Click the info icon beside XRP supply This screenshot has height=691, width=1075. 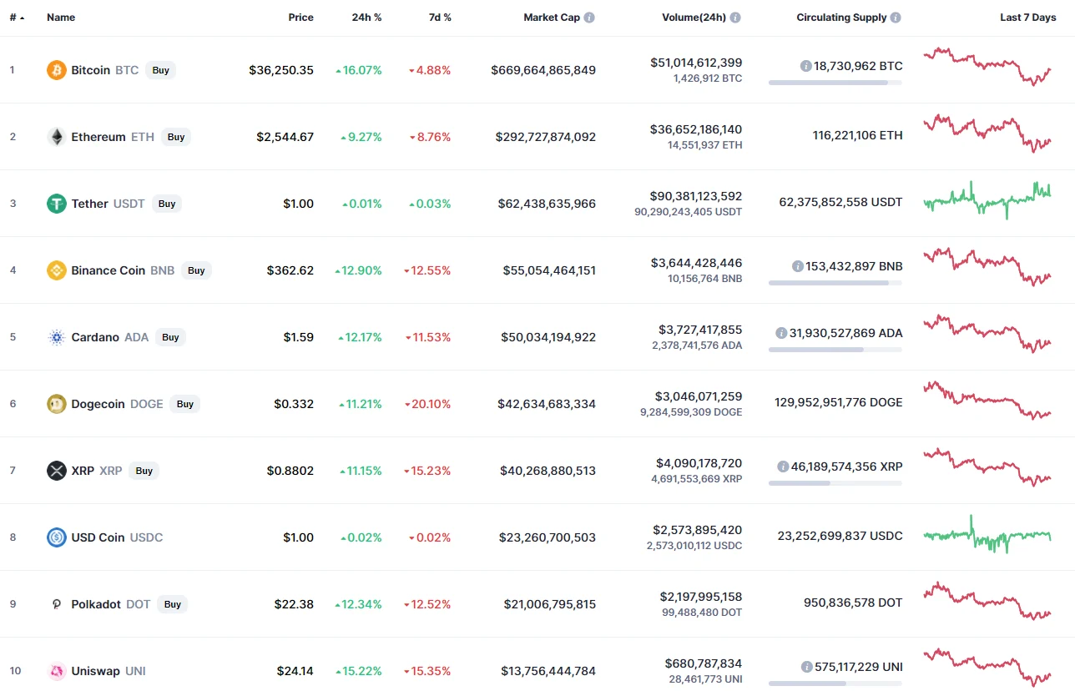(783, 467)
